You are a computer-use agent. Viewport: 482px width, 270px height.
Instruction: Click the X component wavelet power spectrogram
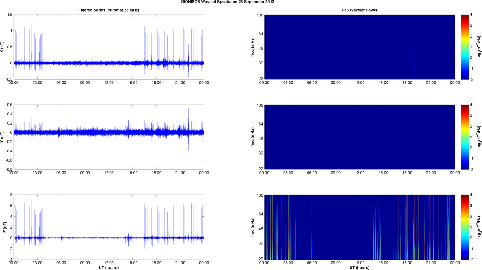(x=359, y=47)
